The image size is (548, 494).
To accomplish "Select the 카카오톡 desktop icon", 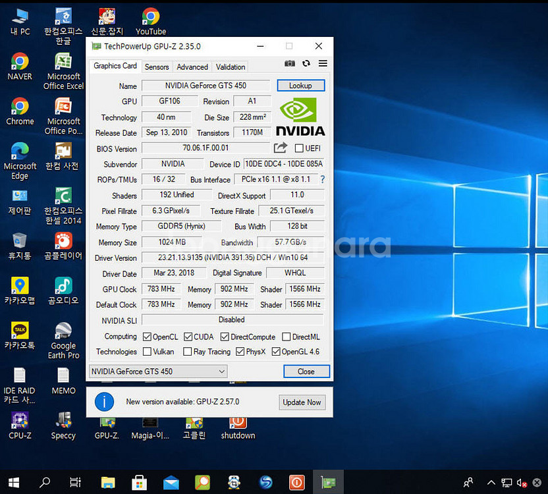I will (x=20, y=336).
